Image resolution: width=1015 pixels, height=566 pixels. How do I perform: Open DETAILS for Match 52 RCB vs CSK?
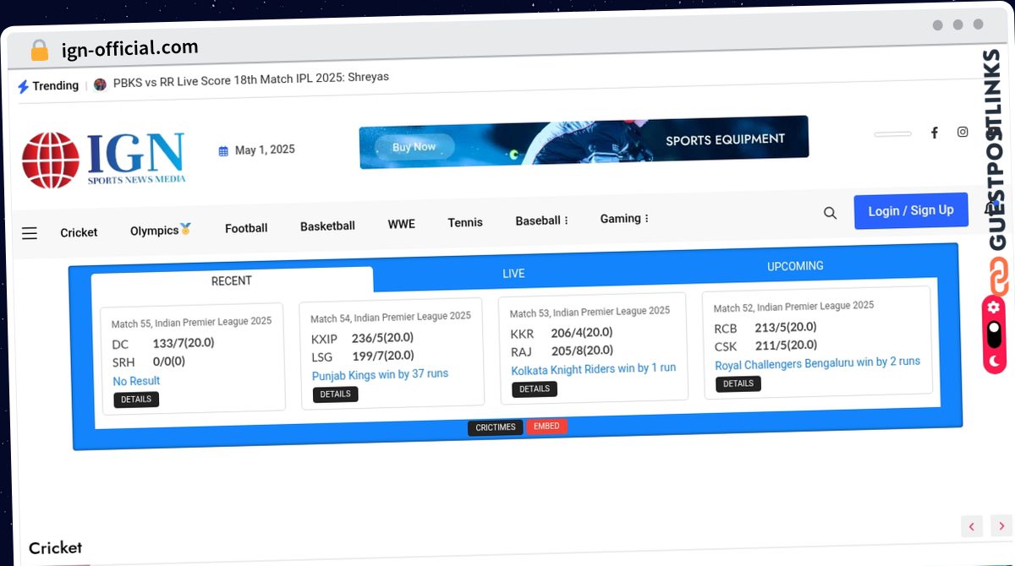[738, 384]
